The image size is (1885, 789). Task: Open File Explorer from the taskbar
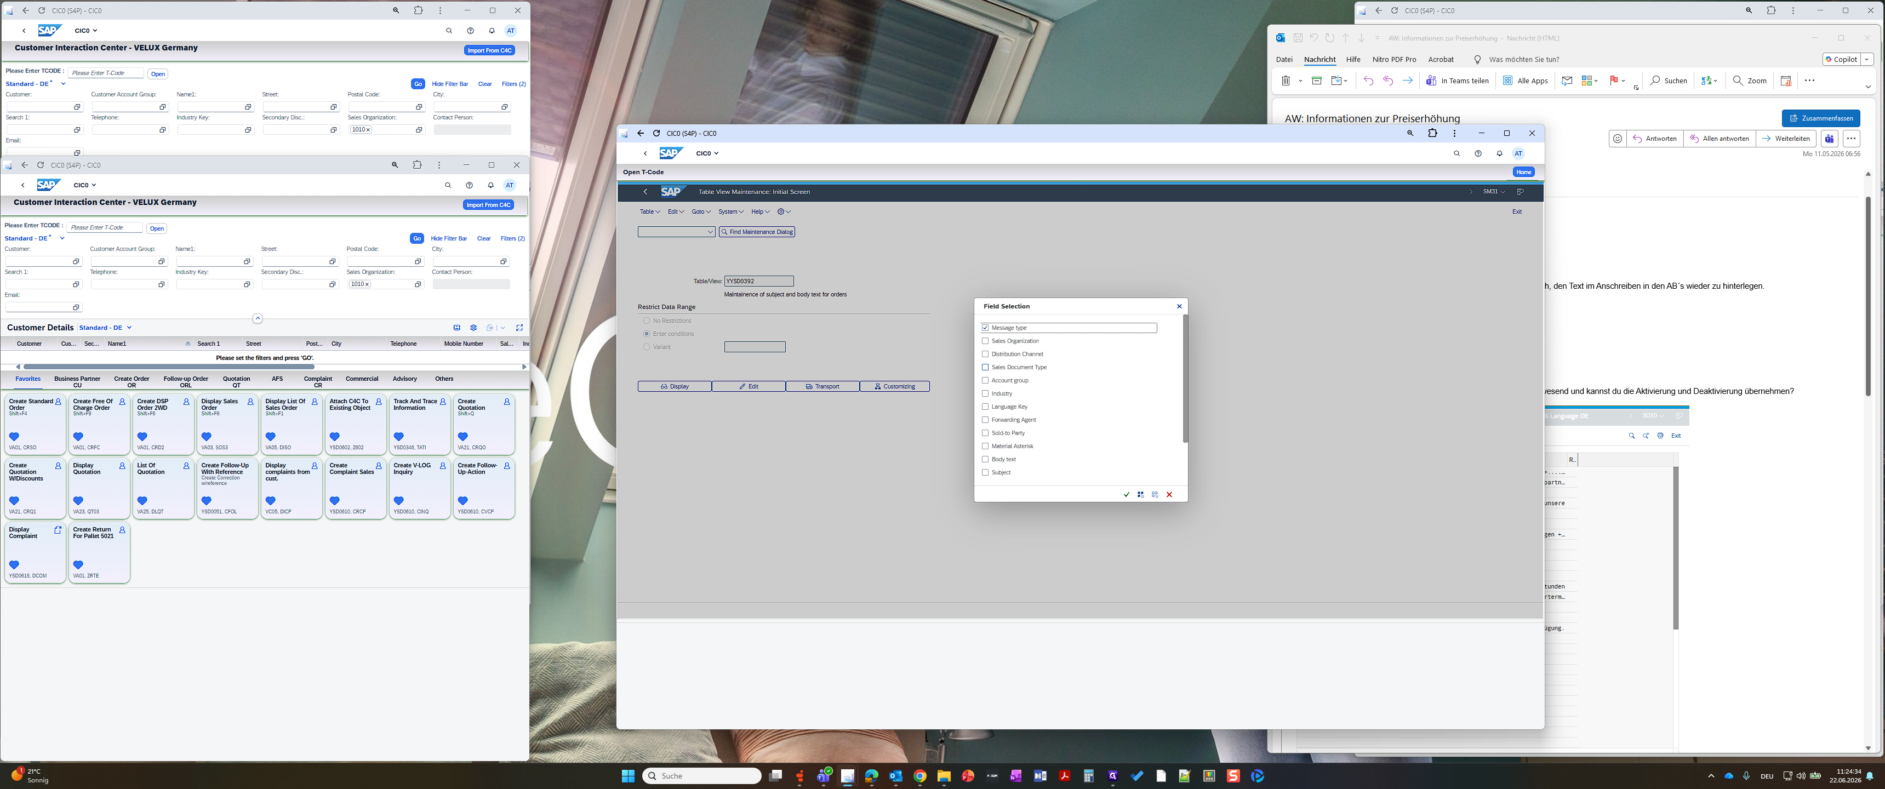[943, 776]
